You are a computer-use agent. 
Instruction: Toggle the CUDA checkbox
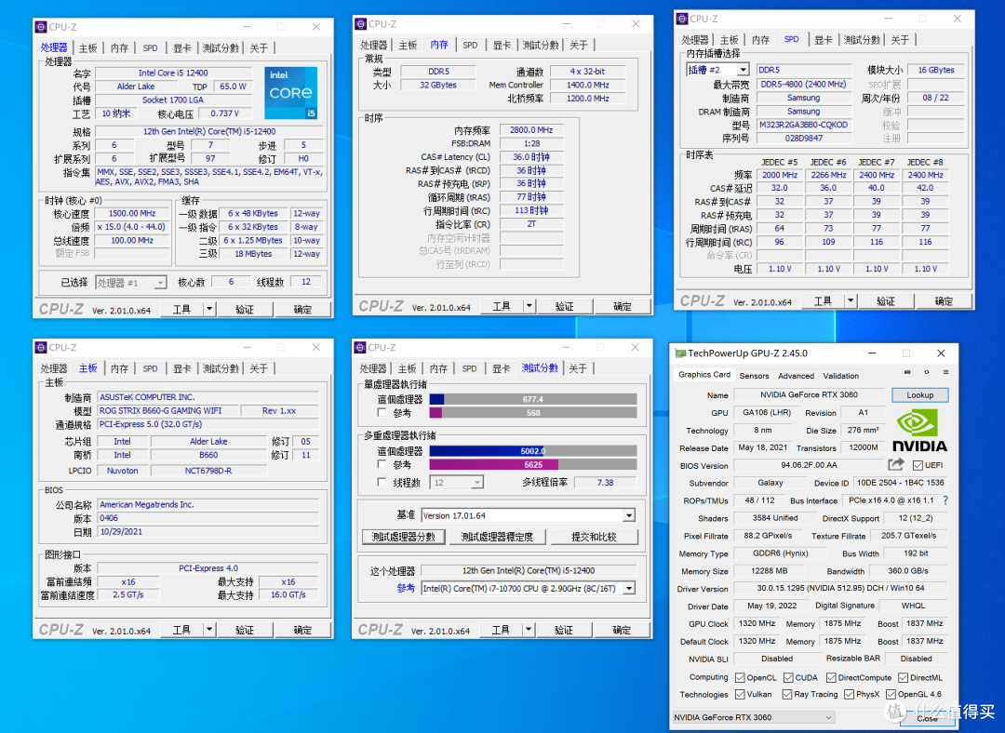click(788, 678)
